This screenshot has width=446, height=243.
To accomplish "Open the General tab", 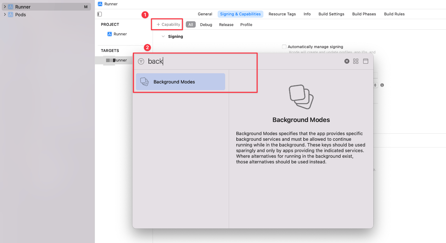I will 205,14.
